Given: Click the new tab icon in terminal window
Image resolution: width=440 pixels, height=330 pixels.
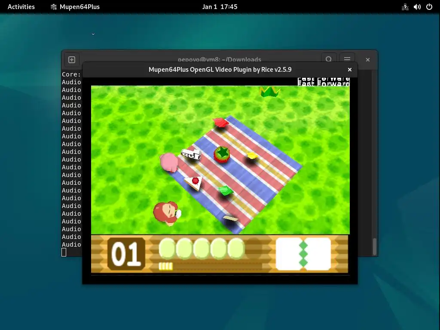Looking at the screenshot, I should coord(72,59).
